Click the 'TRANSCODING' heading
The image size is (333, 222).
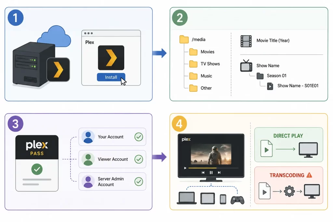click(287, 175)
